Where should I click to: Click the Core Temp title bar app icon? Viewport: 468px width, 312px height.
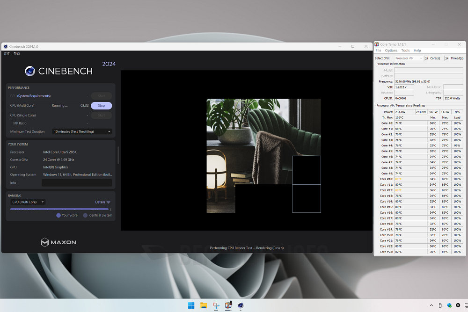377,44
